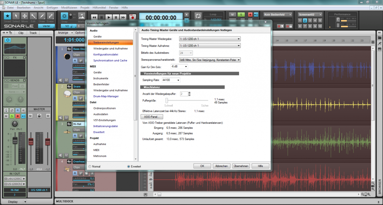Open the inspector Display dropdown
The image size is (383, 205).
(x=15, y=202)
